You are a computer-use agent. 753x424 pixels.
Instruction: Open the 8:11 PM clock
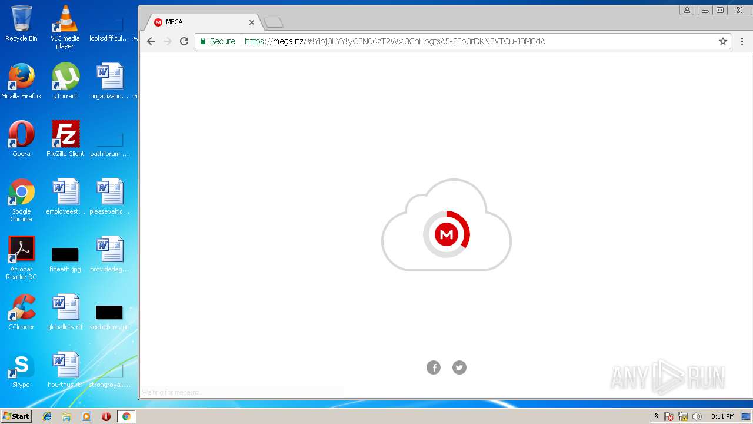[x=722, y=416]
